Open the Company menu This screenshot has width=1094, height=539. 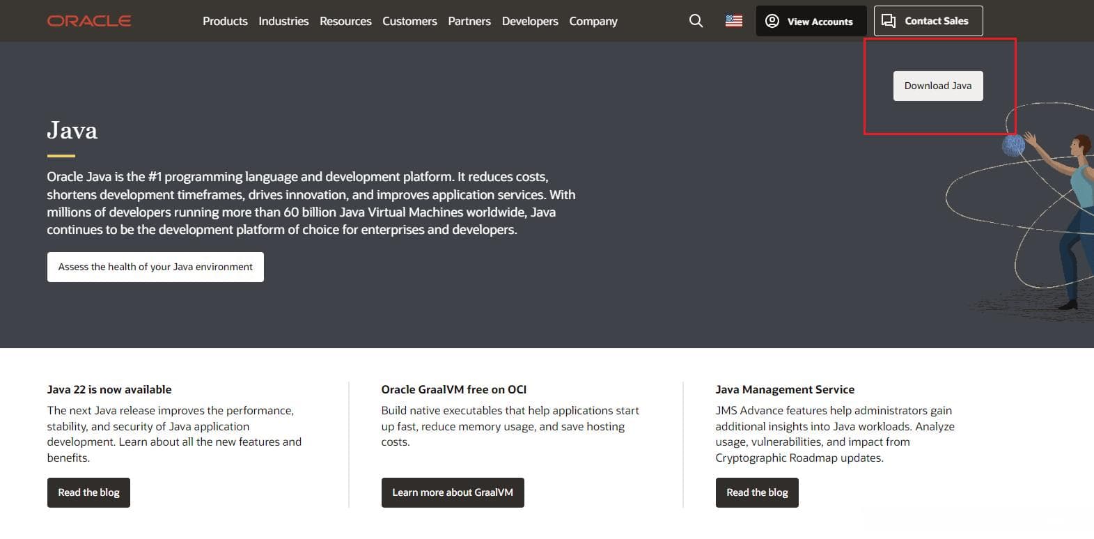593,21
